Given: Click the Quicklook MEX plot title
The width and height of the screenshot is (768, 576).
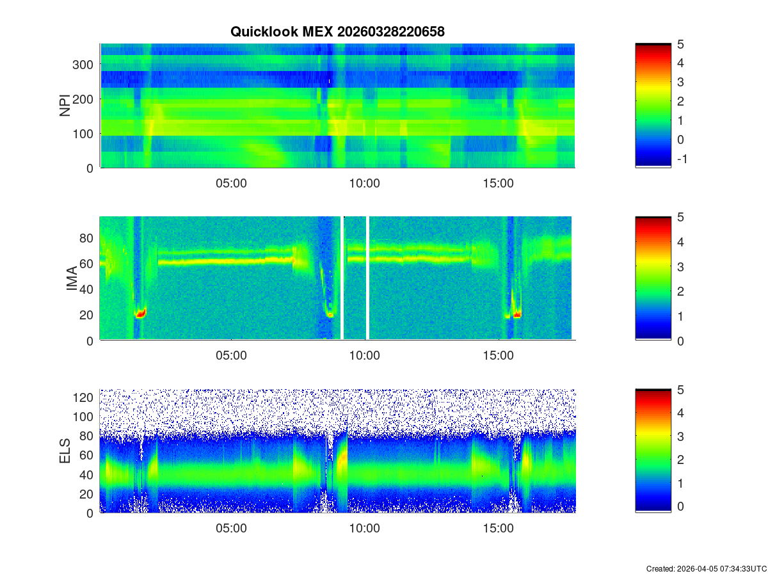Looking at the screenshot, I should click(337, 31).
